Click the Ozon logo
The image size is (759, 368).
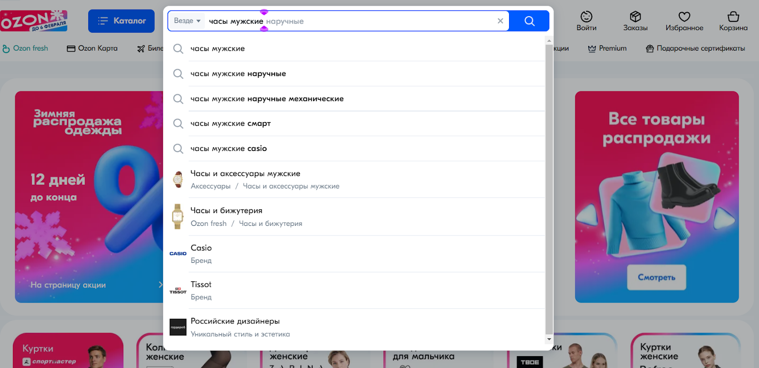34,21
